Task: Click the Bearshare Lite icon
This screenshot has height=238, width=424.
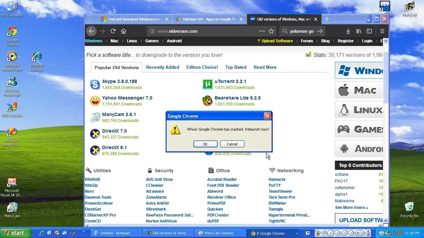Action: [x=207, y=101]
